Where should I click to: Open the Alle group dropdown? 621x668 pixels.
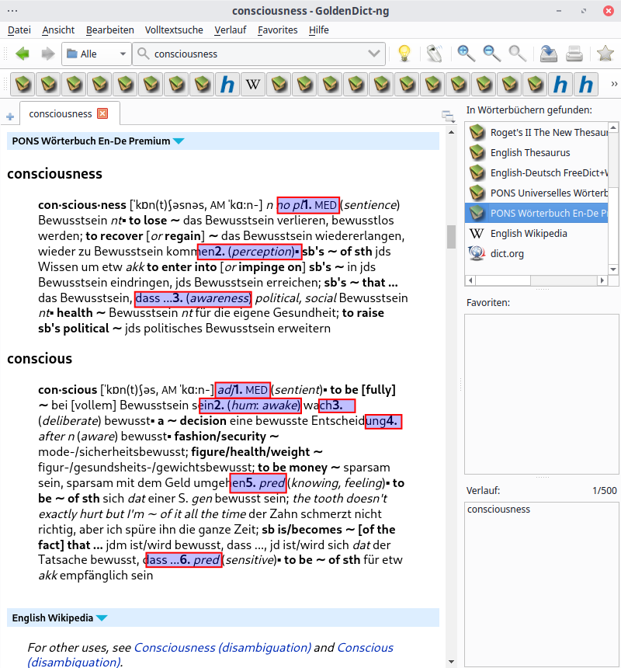tap(96, 54)
